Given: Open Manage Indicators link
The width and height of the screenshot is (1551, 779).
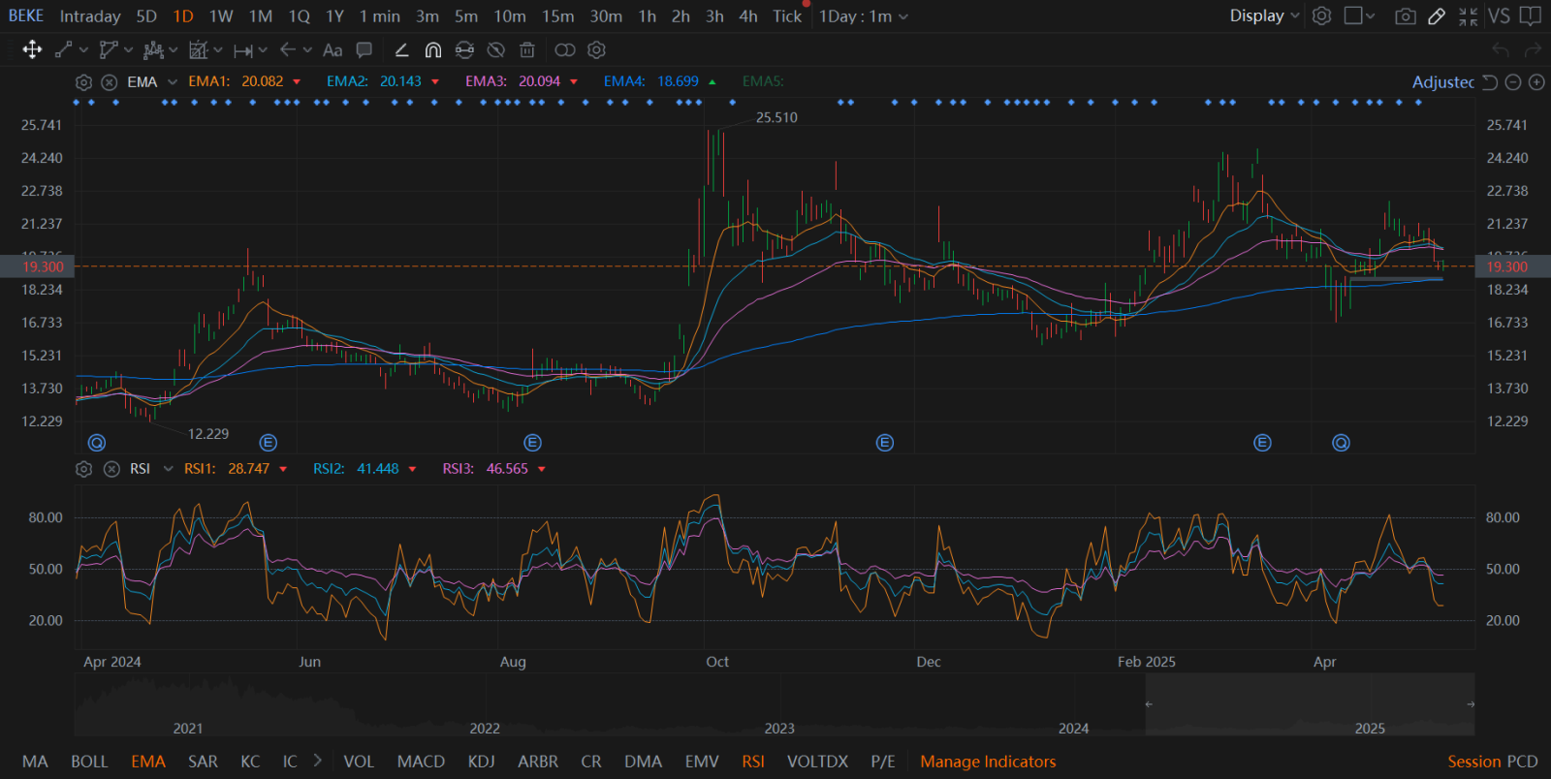Looking at the screenshot, I should point(988,762).
